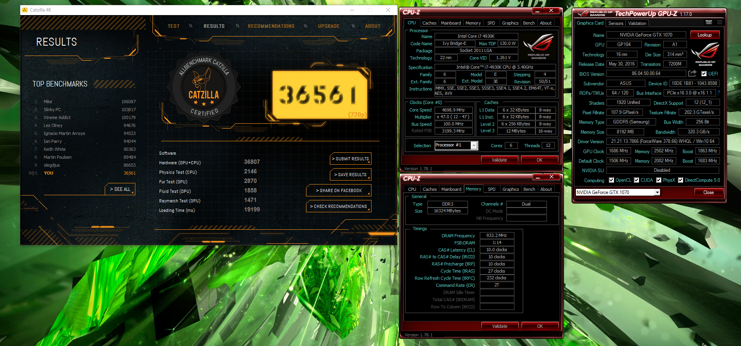Click the SAVE RESULTS button

pos(350,175)
